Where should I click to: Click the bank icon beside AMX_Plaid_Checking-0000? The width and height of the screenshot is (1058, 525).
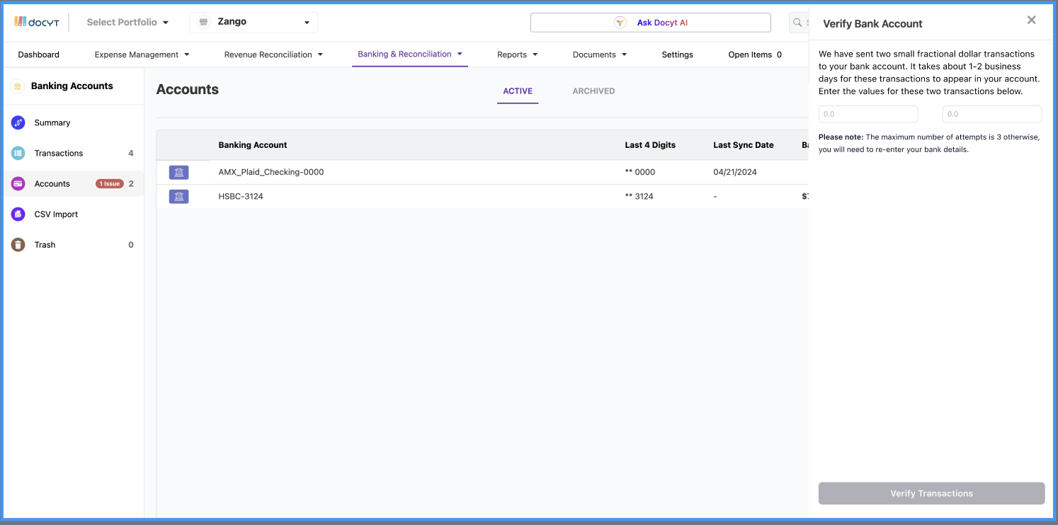pos(178,172)
